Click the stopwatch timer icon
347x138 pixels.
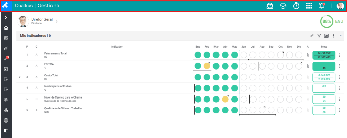[x=296, y=6]
